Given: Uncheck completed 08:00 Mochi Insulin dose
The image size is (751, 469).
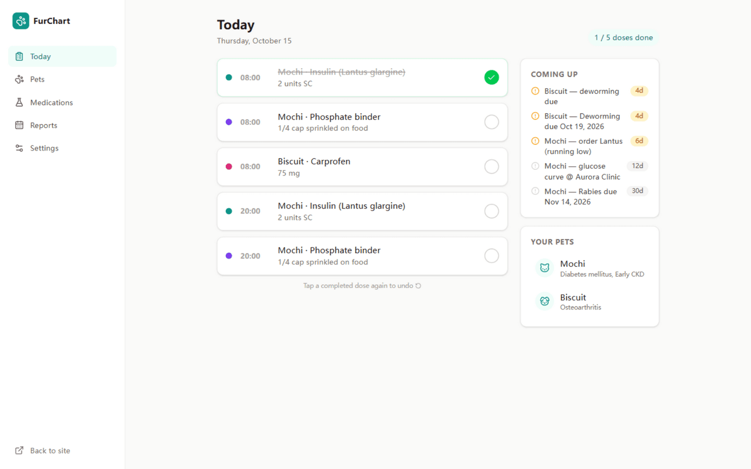Looking at the screenshot, I should coord(491,77).
